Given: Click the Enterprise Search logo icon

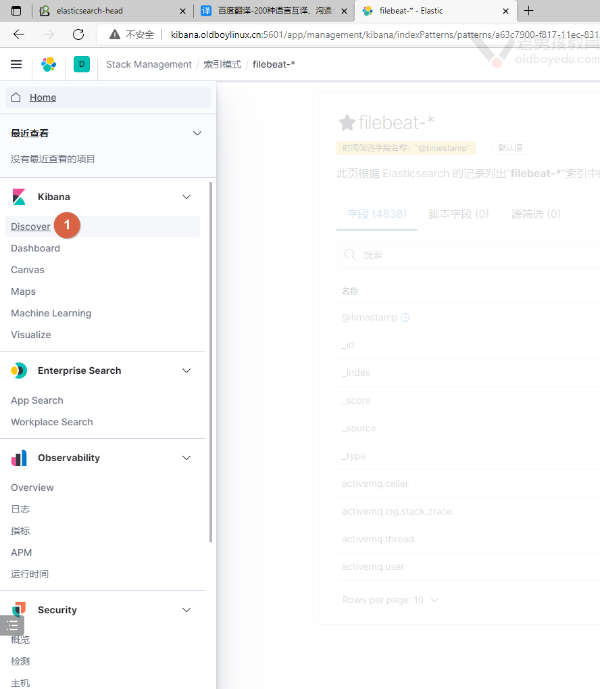Looking at the screenshot, I should [19, 371].
